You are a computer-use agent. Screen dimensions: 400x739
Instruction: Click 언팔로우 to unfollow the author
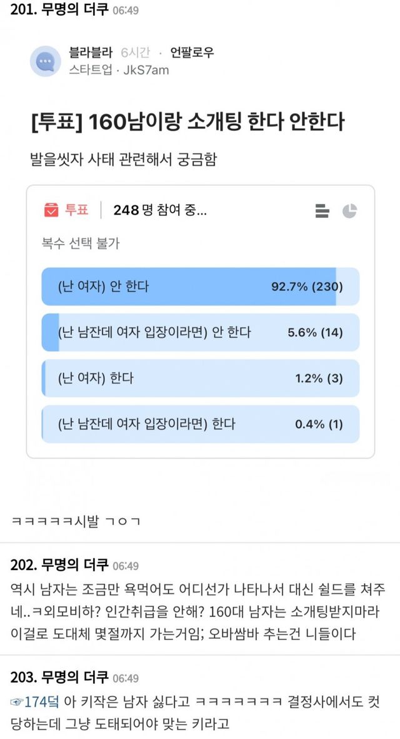point(192,53)
